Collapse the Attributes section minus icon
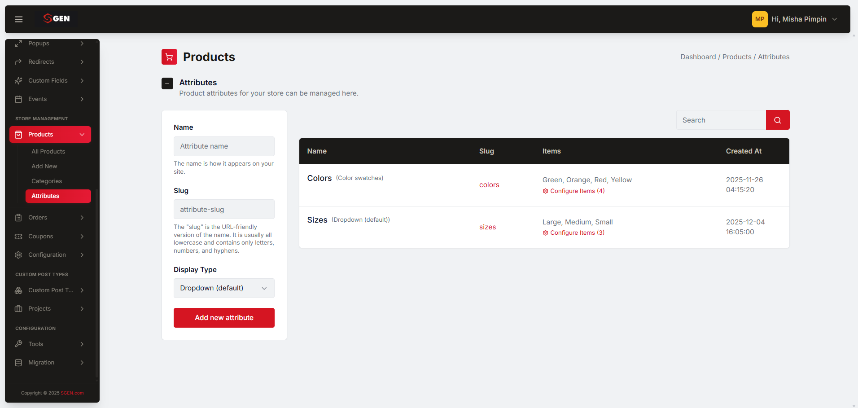This screenshot has height=408, width=858. click(167, 83)
